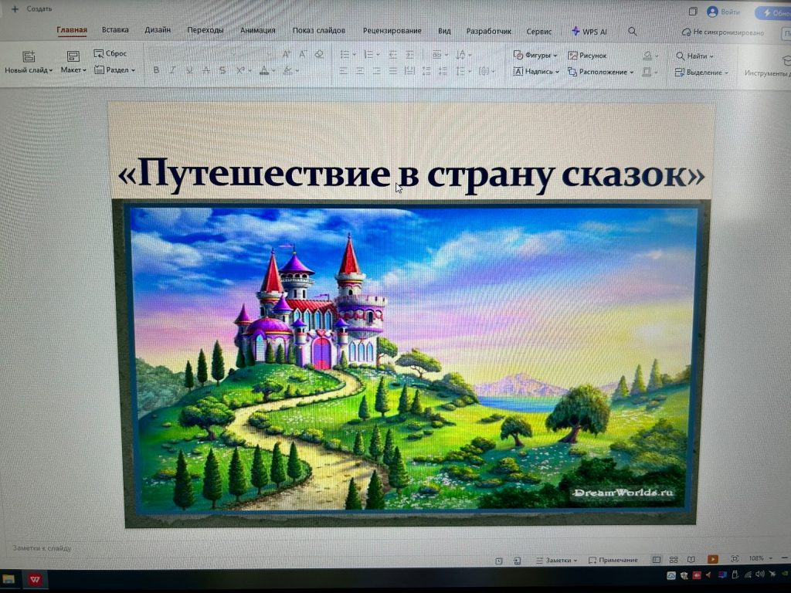Click the New Slide icon

tap(29, 56)
